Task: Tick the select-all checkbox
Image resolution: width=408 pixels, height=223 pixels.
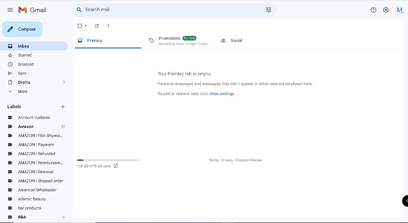Action: coord(80,26)
